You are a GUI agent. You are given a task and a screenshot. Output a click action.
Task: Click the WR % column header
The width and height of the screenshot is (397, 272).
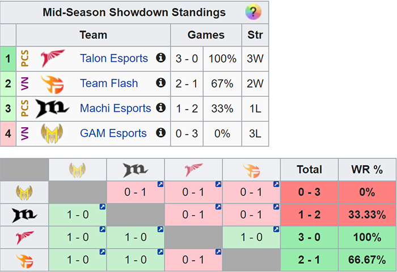click(367, 169)
